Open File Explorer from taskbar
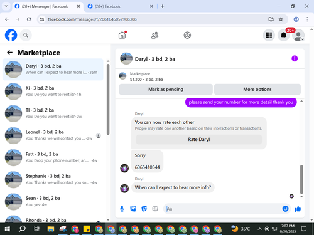This screenshot has width=314, height=235. [51, 229]
